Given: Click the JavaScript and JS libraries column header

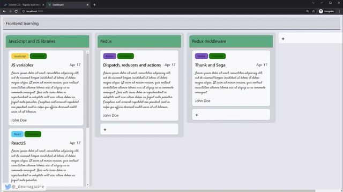Looking at the screenshot, I should 48,41.
